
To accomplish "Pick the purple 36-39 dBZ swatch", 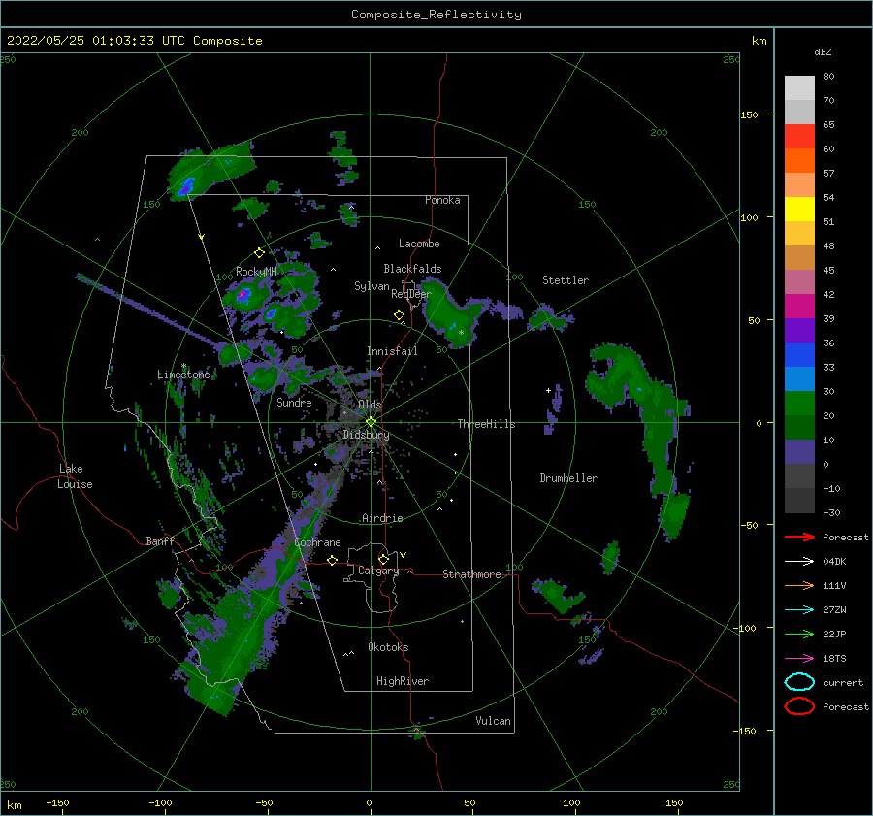I will coord(799,330).
